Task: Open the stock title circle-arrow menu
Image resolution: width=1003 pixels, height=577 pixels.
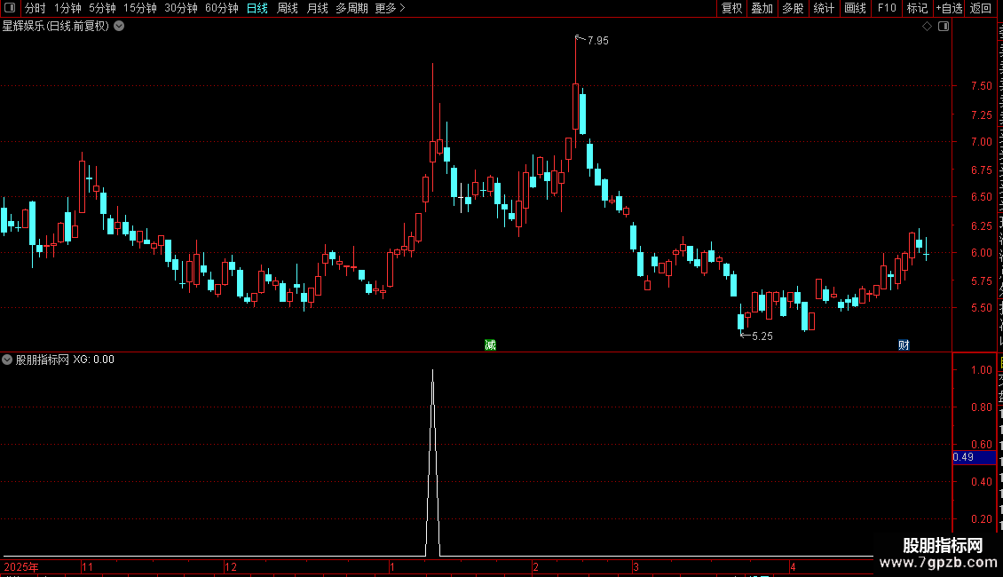Action: [x=119, y=27]
